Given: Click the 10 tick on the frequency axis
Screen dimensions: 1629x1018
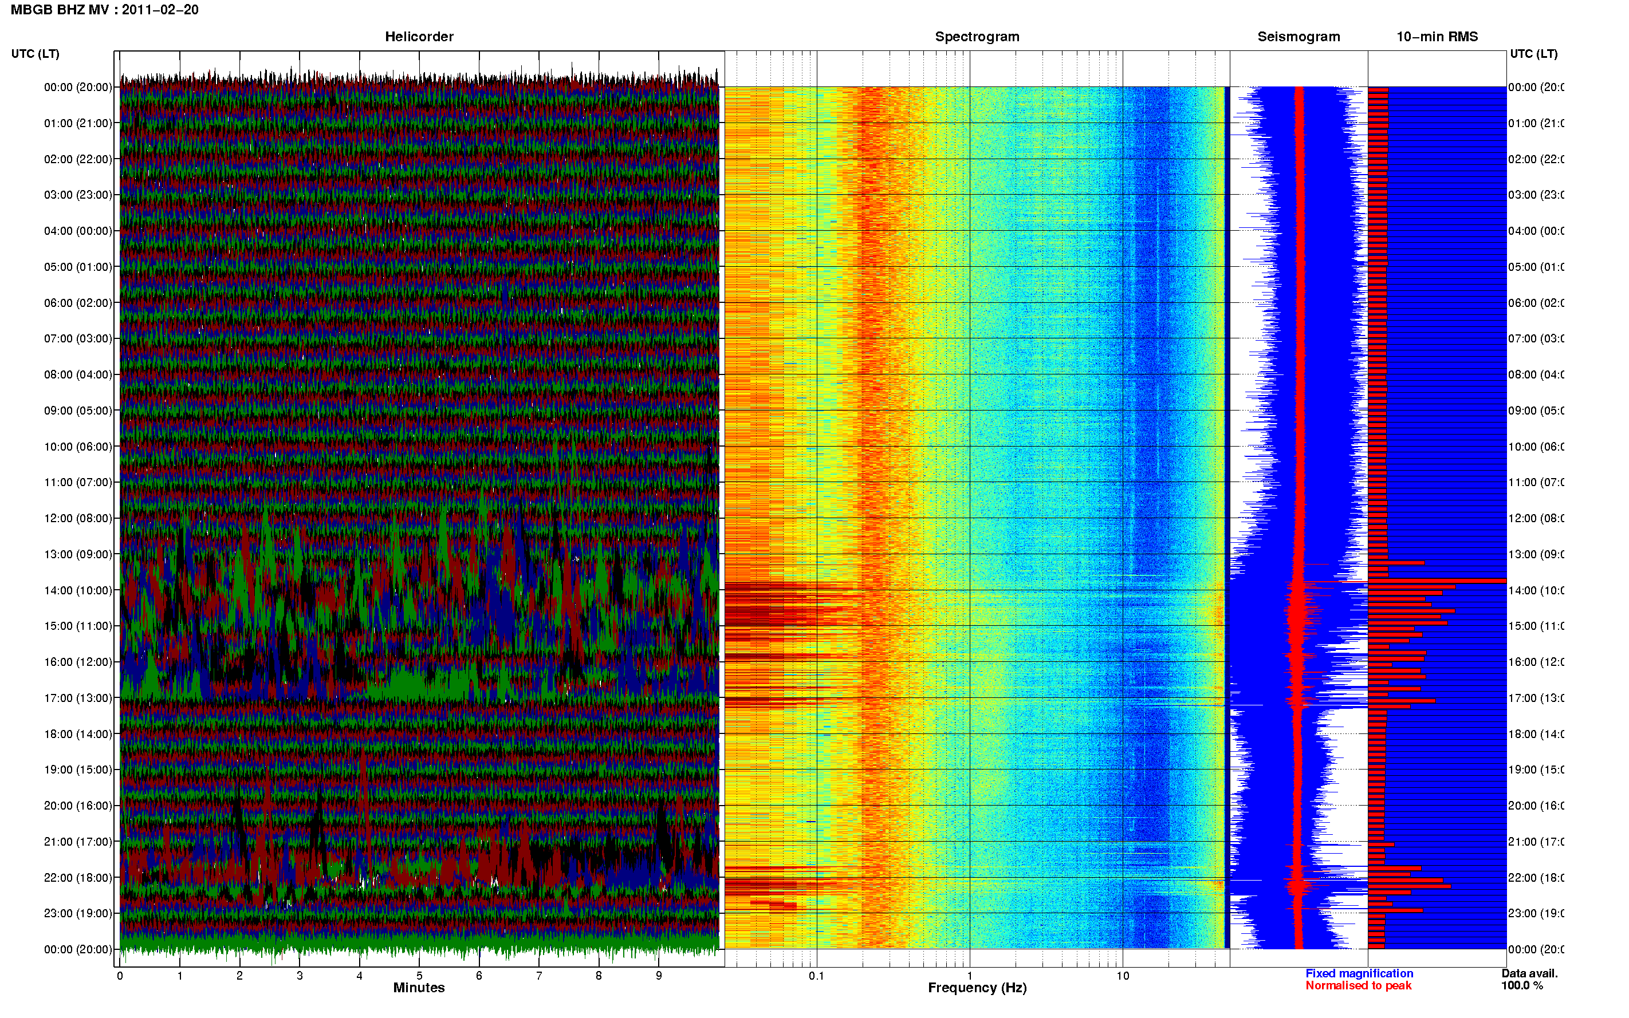Looking at the screenshot, I should click(1123, 976).
